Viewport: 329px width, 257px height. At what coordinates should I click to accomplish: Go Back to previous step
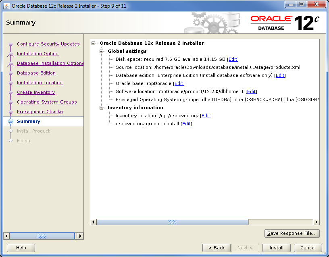[217, 248]
